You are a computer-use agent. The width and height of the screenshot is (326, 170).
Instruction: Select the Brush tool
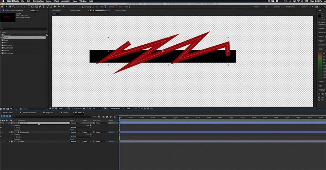tap(48, 7)
